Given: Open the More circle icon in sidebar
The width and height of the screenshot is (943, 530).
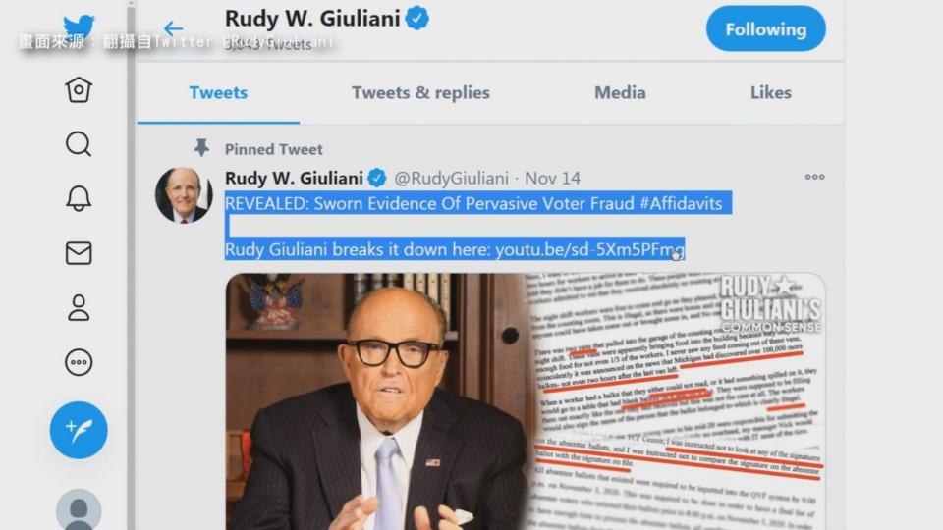Looking at the screenshot, I should [x=79, y=362].
